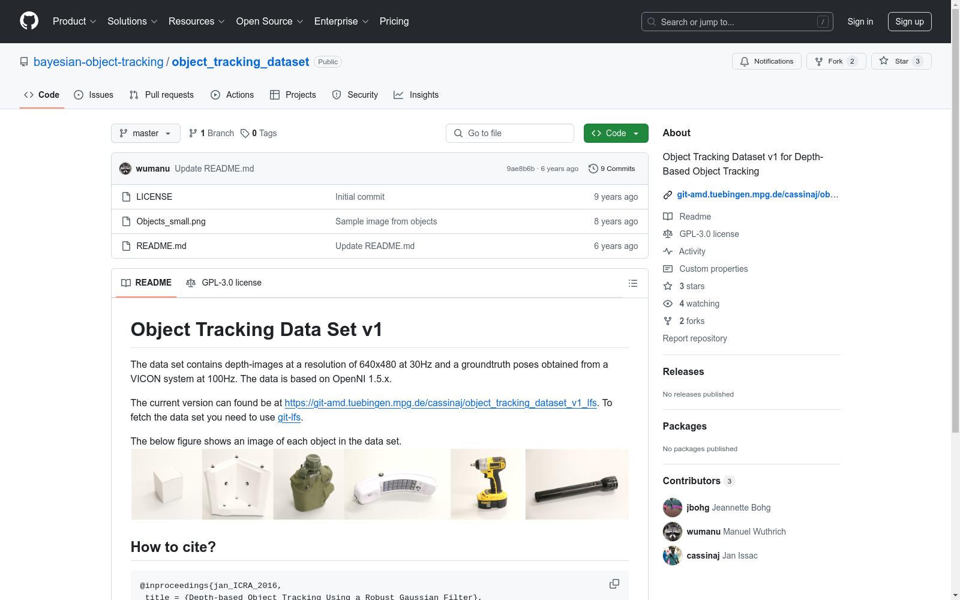The image size is (960, 600).
Task: Click the Report repository link
Action: [x=695, y=338]
